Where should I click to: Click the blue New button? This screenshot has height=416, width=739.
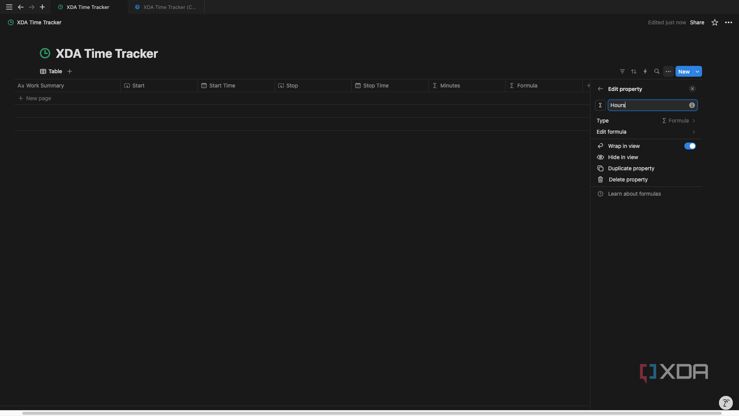tap(684, 71)
